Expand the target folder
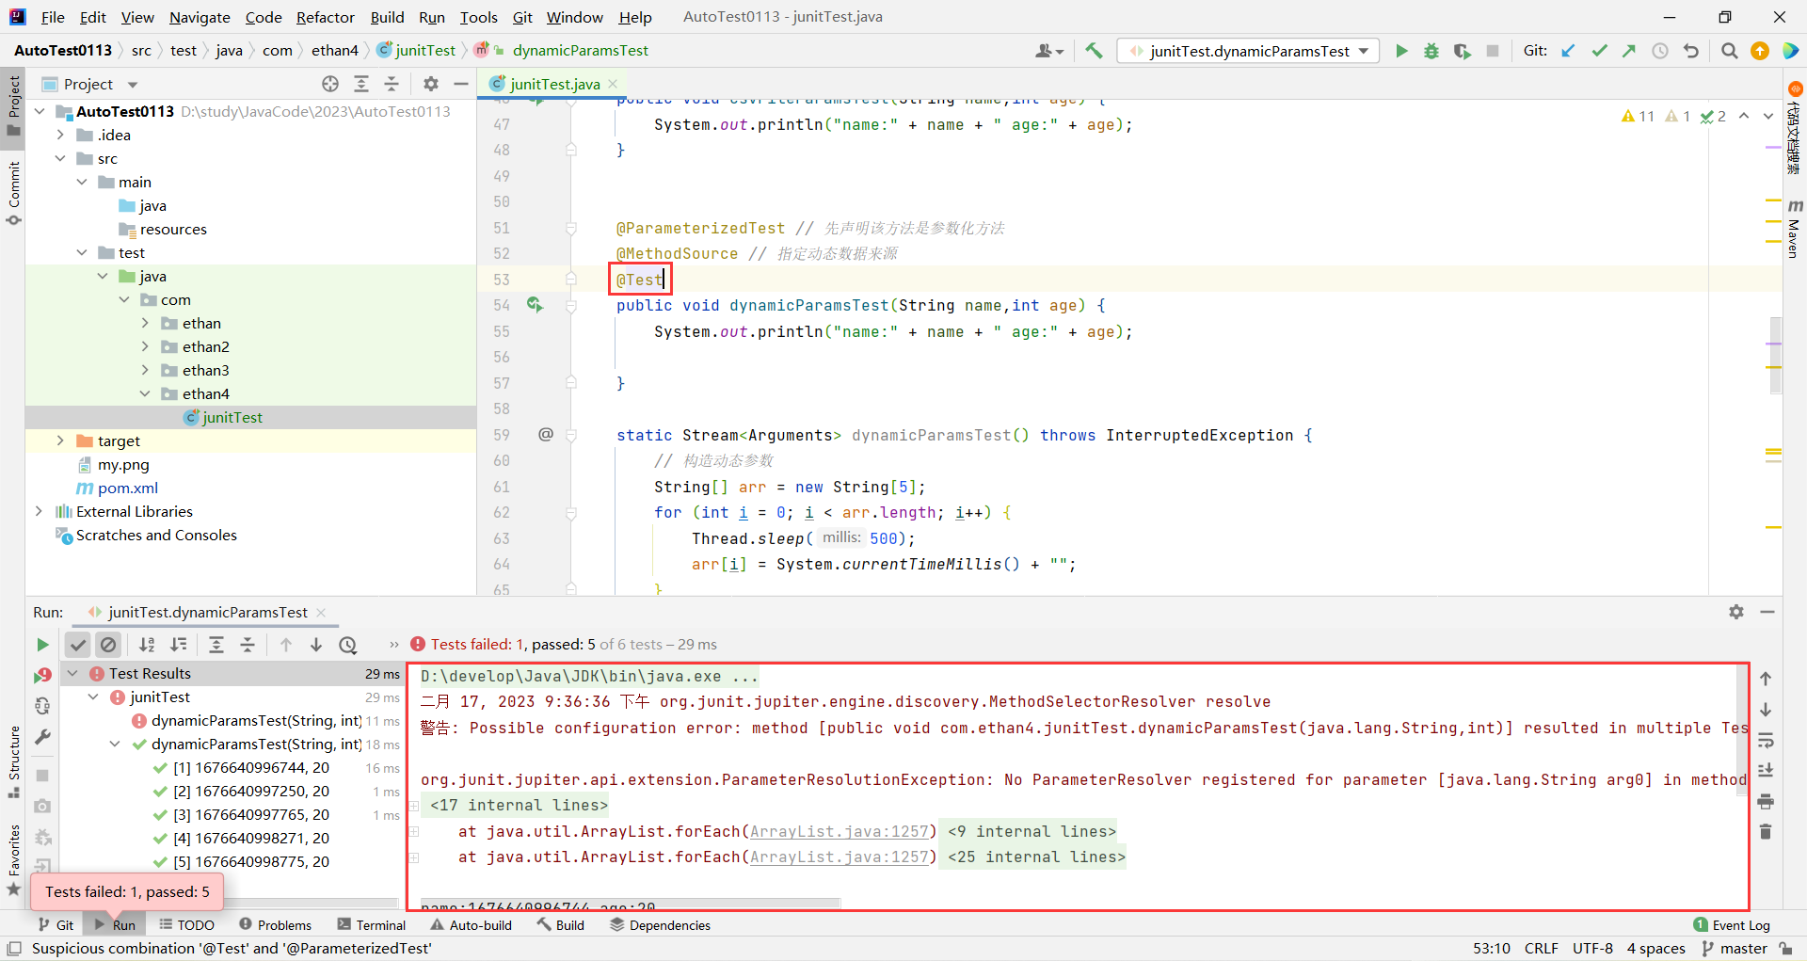The image size is (1807, 961). click(x=60, y=440)
